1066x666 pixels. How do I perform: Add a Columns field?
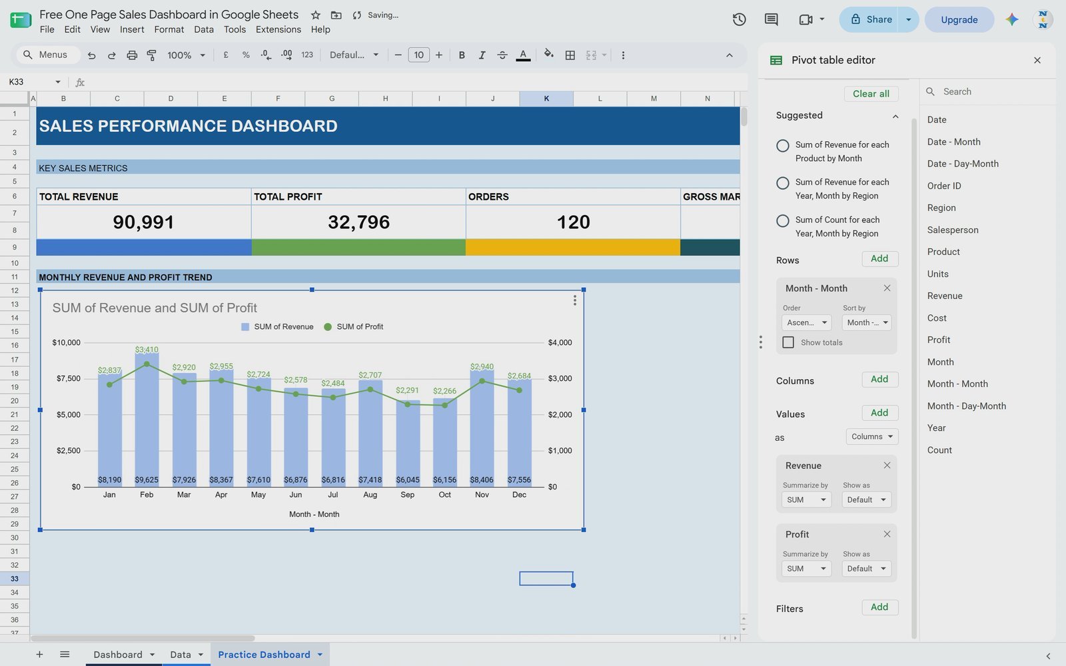click(x=879, y=379)
